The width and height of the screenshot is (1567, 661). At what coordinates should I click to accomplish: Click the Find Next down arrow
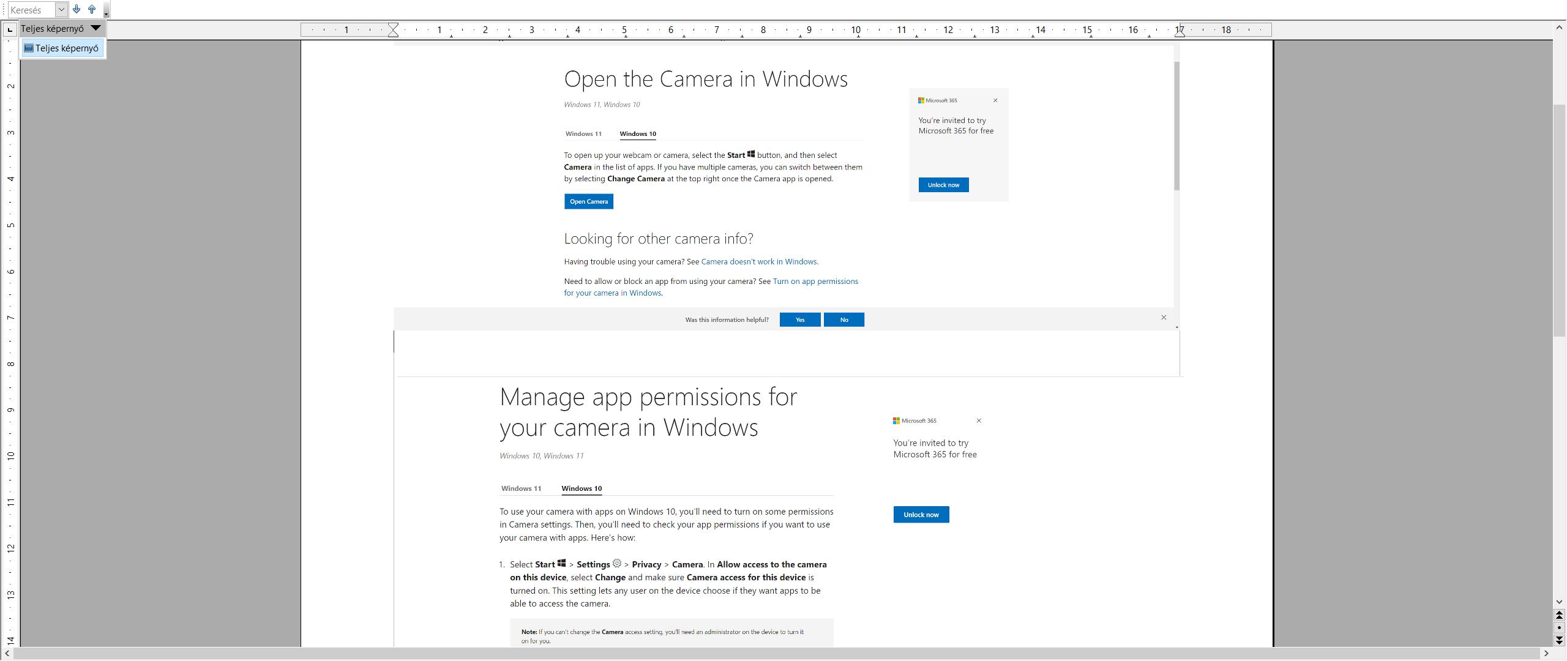pyautogui.click(x=77, y=10)
